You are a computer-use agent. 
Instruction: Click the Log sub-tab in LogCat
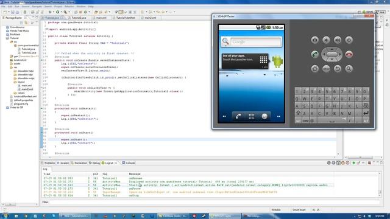point(45,169)
